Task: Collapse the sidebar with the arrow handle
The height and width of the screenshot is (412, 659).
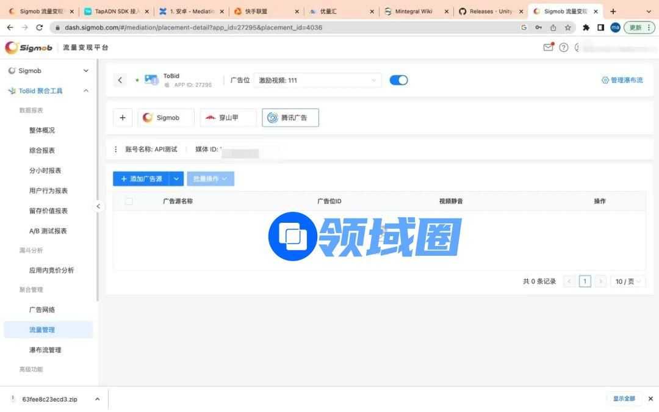Action: 98,206
